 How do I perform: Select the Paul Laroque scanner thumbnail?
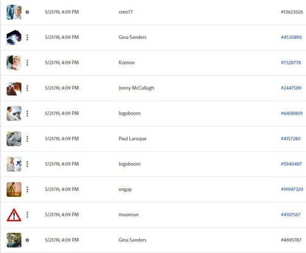[14, 139]
